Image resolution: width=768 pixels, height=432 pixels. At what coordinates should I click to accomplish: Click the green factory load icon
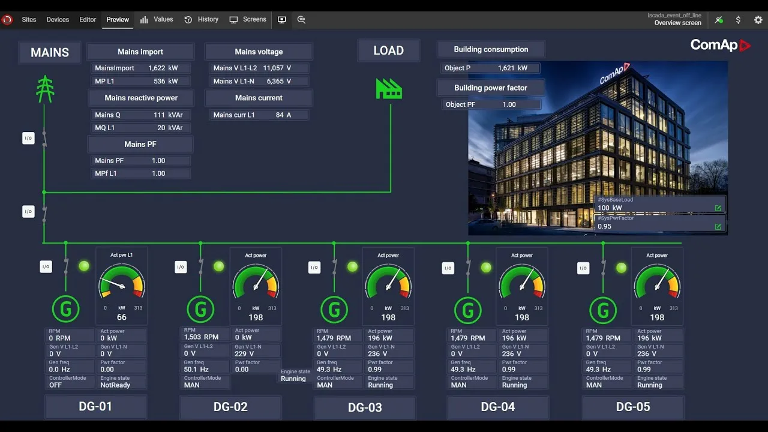[x=389, y=89]
